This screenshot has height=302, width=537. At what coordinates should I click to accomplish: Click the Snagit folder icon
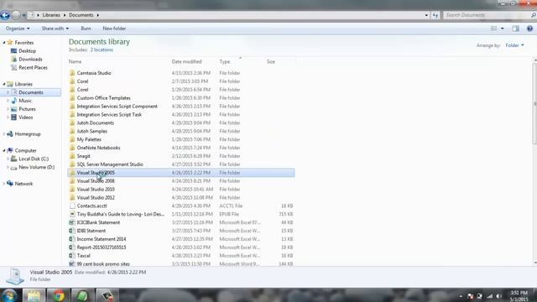click(x=72, y=156)
